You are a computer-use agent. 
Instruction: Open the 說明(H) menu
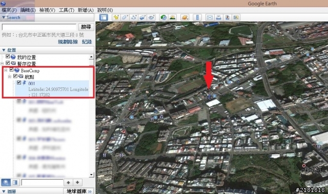click(x=105, y=10)
